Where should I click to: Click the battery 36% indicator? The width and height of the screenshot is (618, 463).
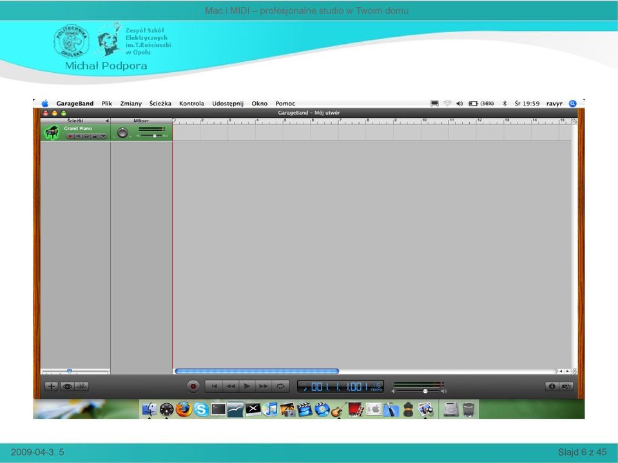(x=481, y=104)
